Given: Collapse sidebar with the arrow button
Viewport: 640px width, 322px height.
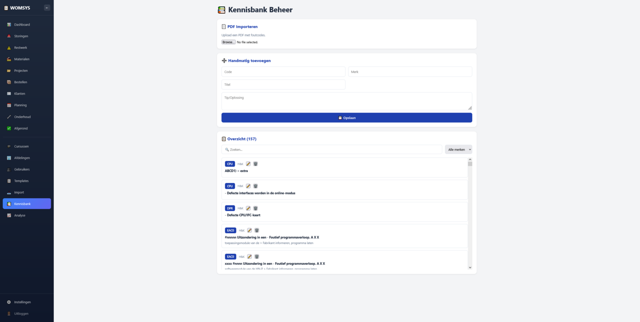Looking at the screenshot, I should [47, 8].
